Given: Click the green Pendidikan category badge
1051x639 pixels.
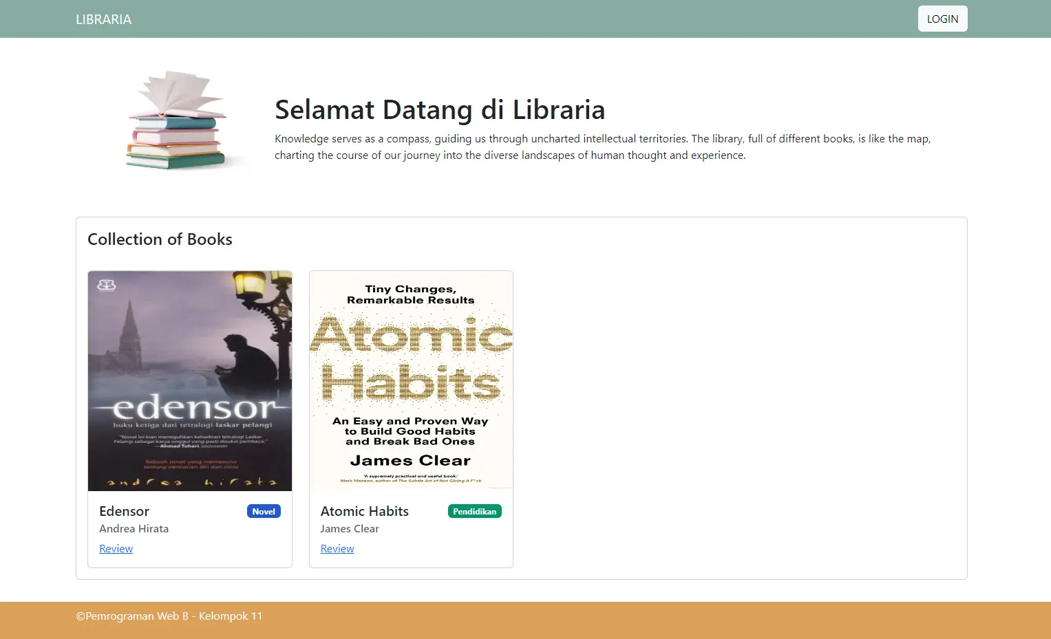Looking at the screenshot, I should [x=474, y=511].
